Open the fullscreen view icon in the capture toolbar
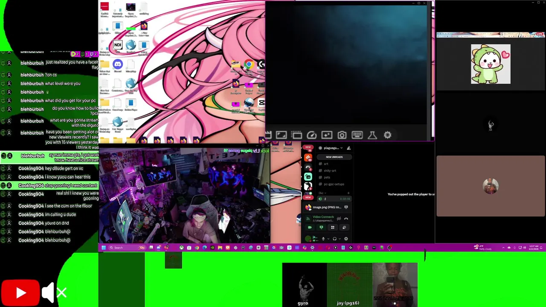Viewport: 546px width, 307px height. click(281, 135)
